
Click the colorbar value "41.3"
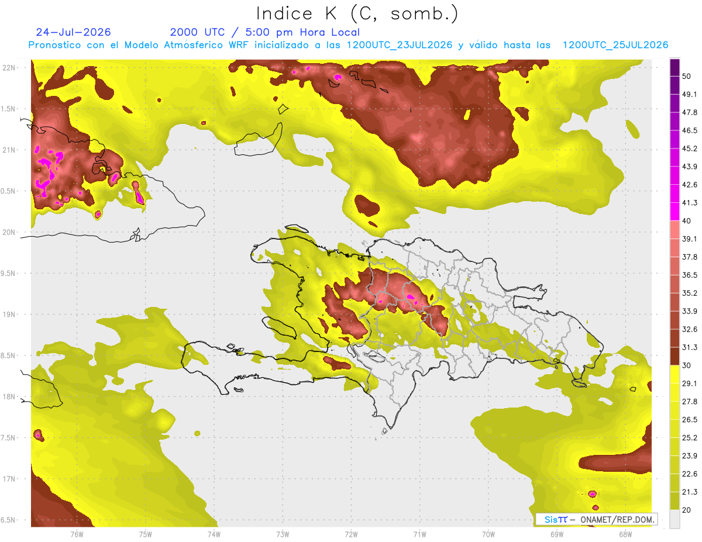pos(690,203)
